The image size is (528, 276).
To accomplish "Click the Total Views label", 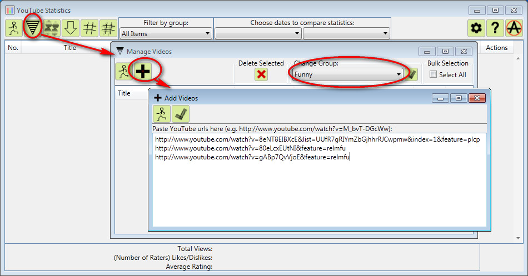I will pyautogui.click(x=195, y=249).
